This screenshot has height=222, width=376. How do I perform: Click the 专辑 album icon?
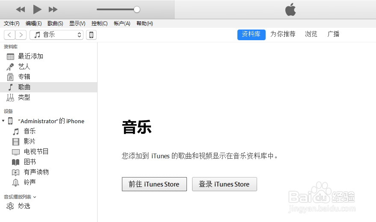10,77
